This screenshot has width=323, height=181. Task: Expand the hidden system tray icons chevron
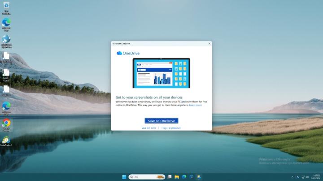[292, 177]
